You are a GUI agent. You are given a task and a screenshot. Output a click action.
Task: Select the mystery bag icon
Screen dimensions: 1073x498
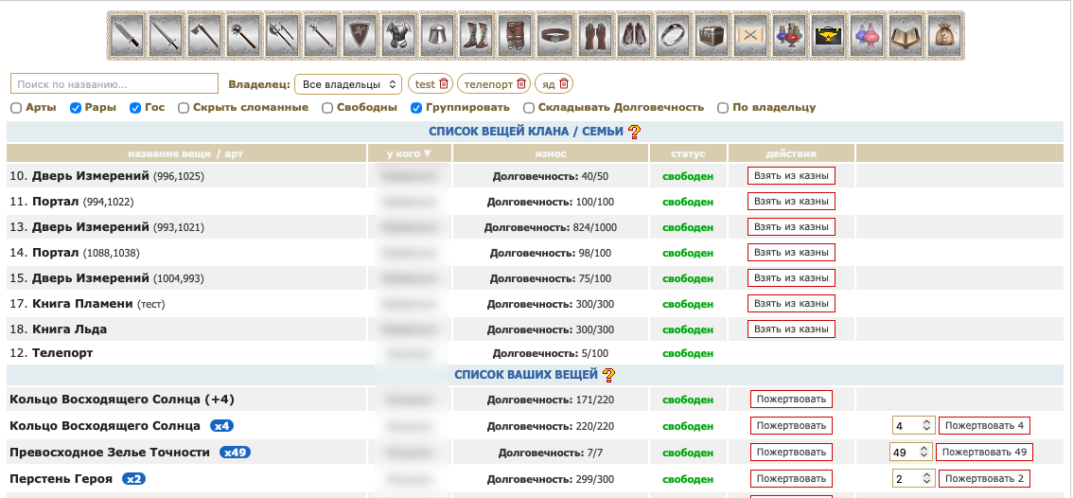pos(945,36)
